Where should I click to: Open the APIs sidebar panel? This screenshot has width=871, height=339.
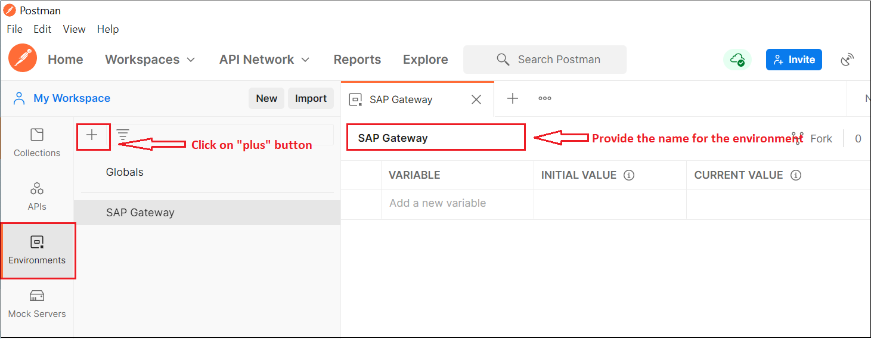click(x=37, y=196)
